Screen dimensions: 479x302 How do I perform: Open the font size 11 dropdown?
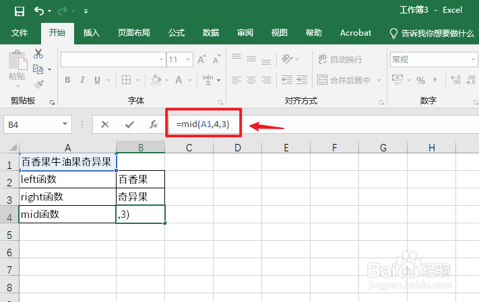pos(189,59)
